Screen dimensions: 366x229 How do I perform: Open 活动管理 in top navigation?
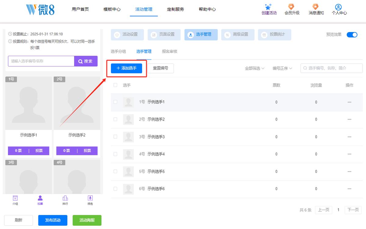pos(144,9)
